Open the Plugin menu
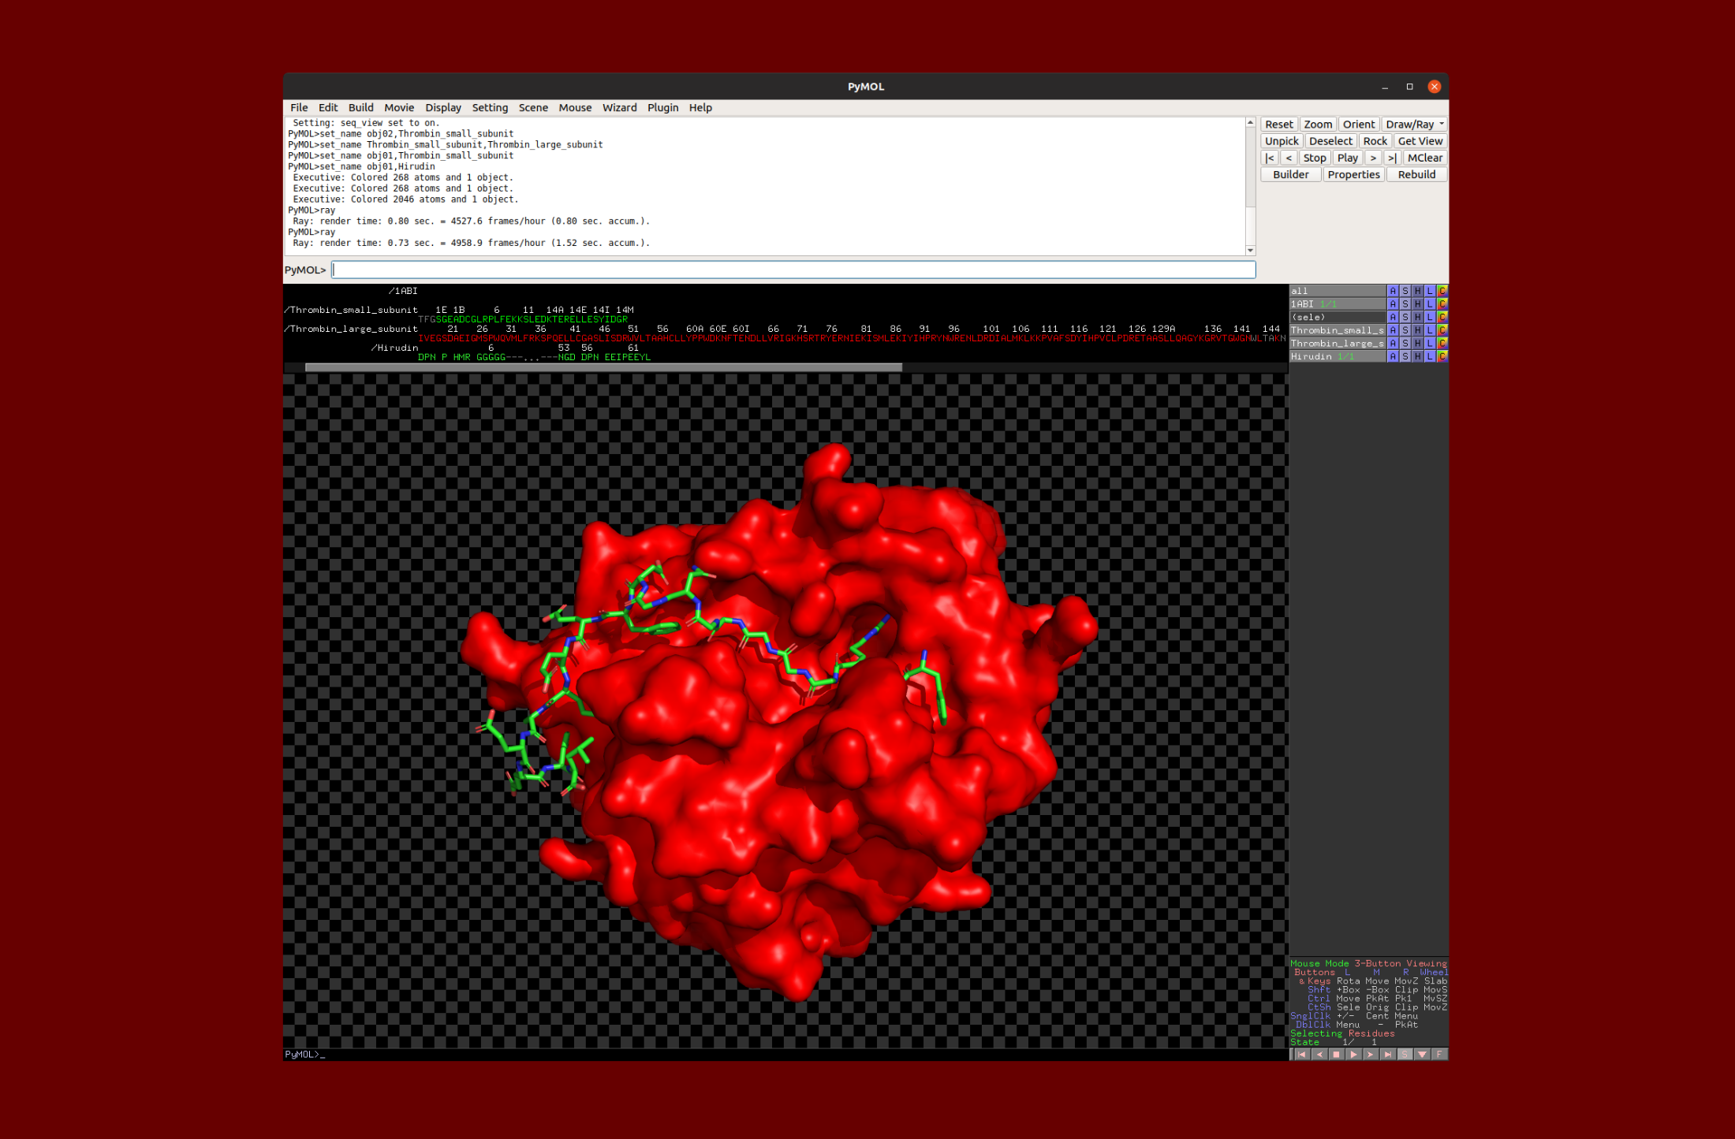The height and width of the screenshot is (1139, 1735). click(662, 108)
